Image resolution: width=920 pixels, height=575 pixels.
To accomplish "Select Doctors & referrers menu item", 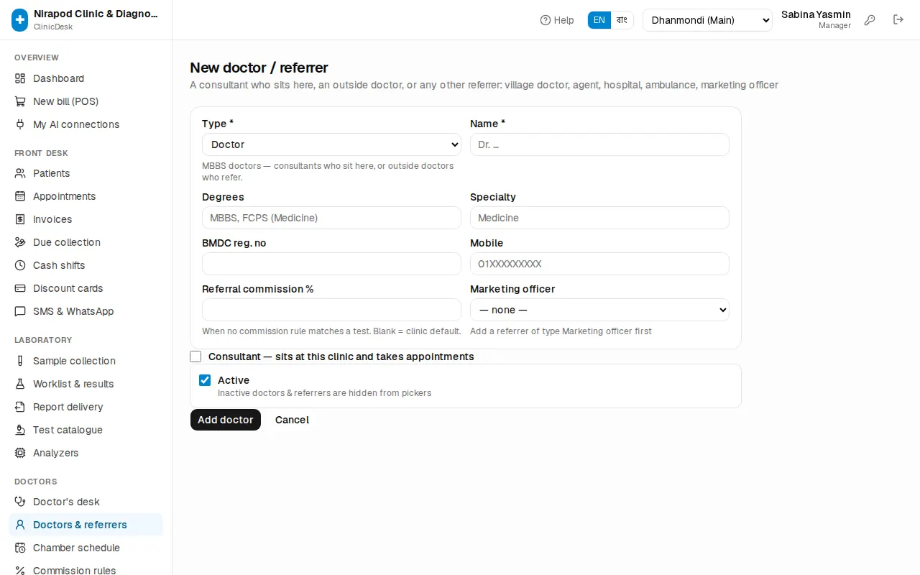I will point(86,525).
